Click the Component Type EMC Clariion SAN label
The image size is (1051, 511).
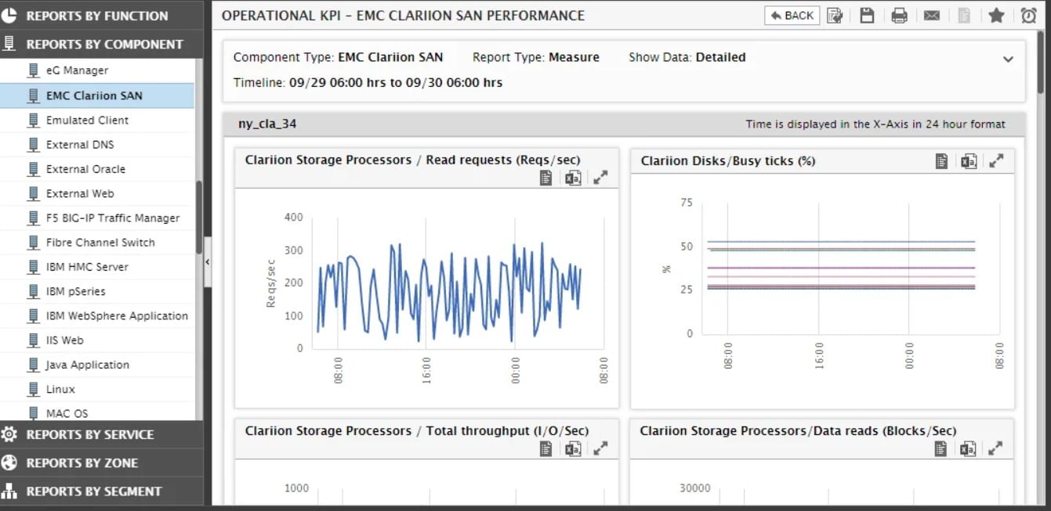click(x=338, y=57)
